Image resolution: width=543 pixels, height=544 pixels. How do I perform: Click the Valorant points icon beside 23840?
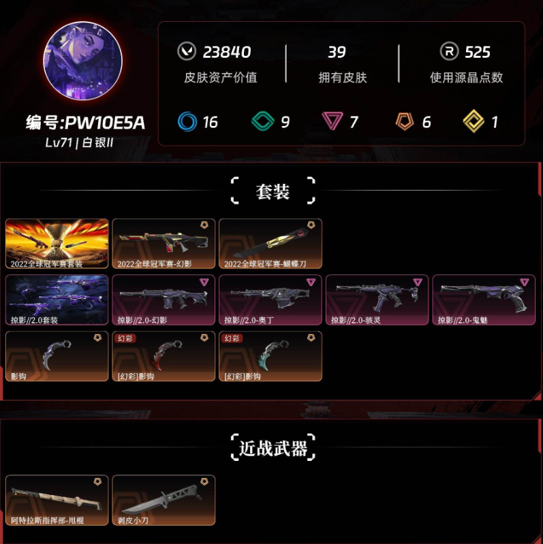pos(187,51)
